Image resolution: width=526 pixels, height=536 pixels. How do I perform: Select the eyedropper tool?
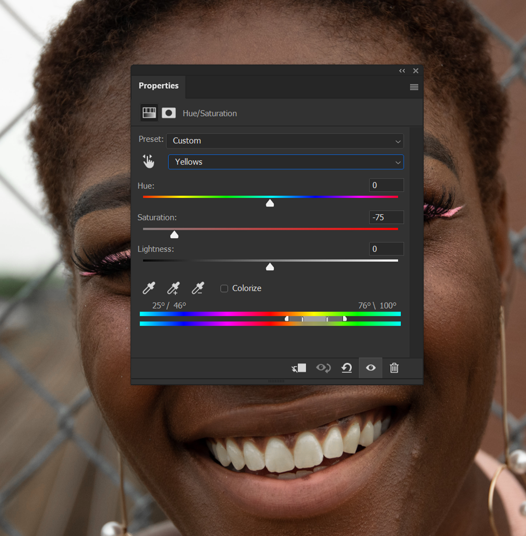click(149, 288)
